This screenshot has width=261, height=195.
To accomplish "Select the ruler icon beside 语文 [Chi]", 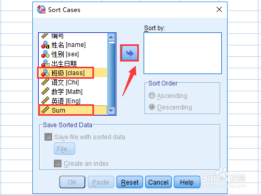I will pyautogui.click(x=45, y=82).
